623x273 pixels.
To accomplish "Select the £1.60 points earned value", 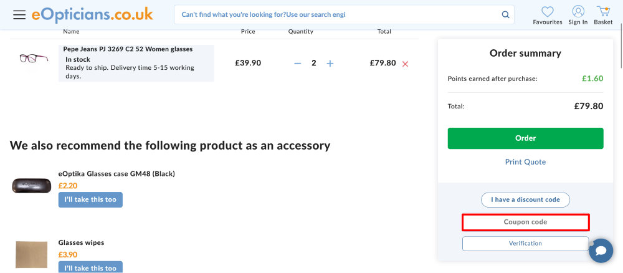I will tap(592, 79).
